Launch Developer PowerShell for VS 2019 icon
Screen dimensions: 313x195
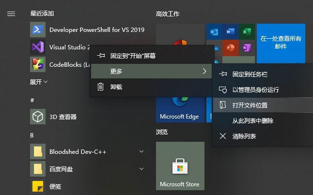(x=38, y=30)
